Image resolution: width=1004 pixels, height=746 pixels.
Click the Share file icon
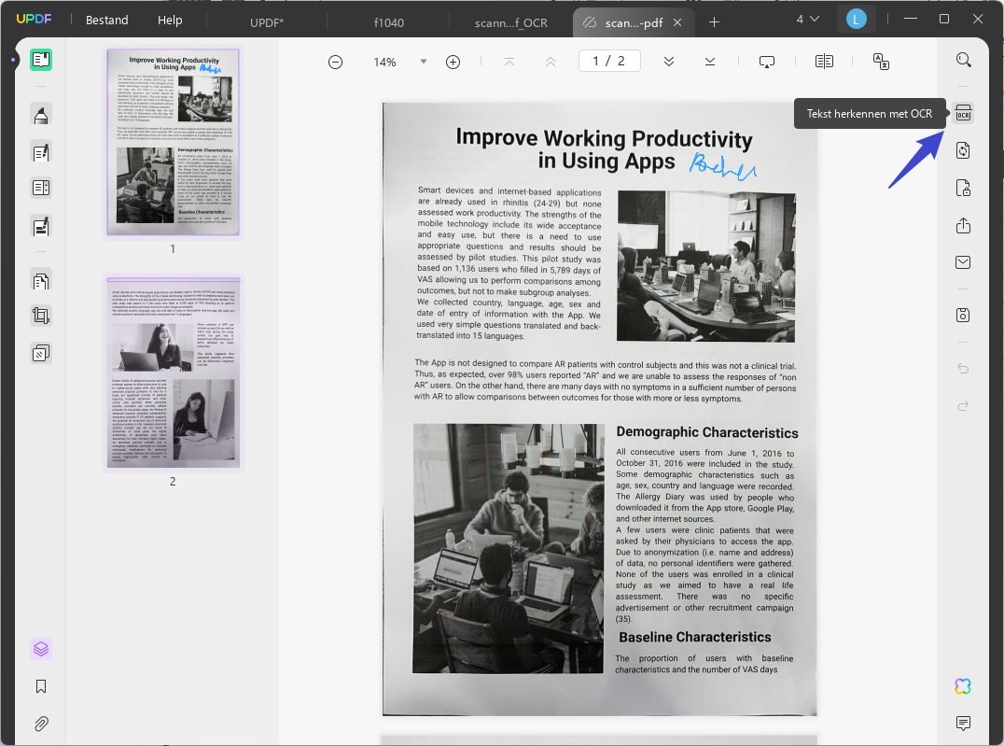point(963,225)
